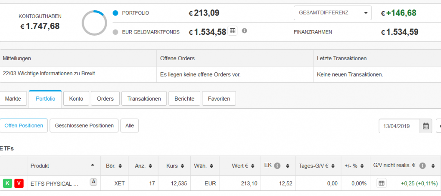Open the Transaktionen tab
Screen dimensions: 441x196
[x=144, y=98]
